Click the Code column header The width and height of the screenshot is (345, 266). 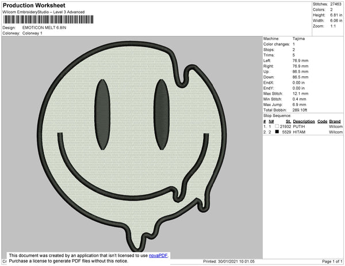coord(322,122)
